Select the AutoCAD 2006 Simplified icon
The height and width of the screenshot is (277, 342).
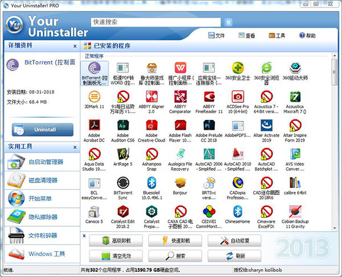[209, 154]
